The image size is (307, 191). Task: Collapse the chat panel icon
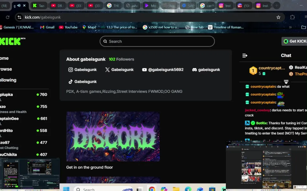[245, 56]
